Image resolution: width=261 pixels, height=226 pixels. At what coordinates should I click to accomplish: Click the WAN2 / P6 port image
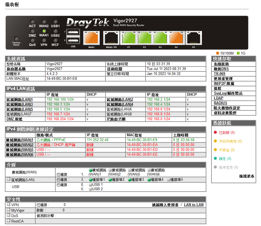(x=111, y=38)
